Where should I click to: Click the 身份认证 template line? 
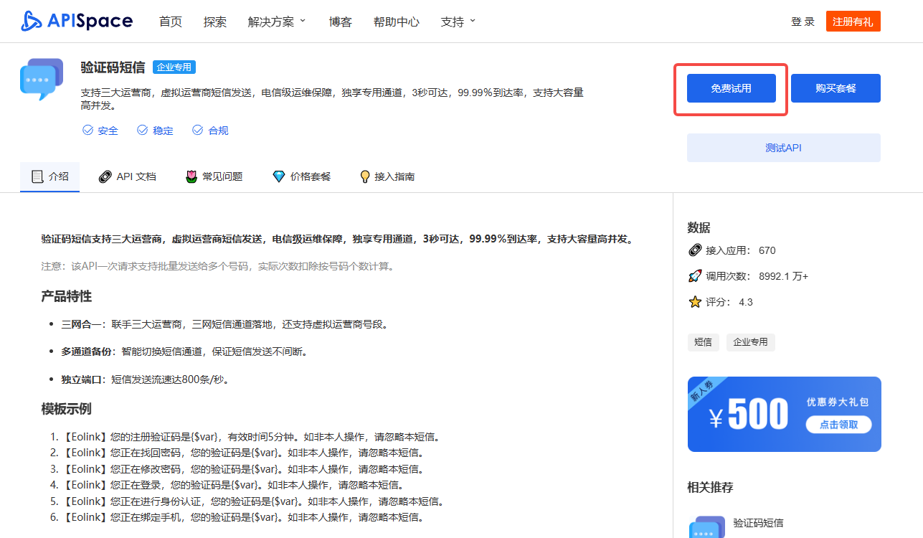pos(253,501)
